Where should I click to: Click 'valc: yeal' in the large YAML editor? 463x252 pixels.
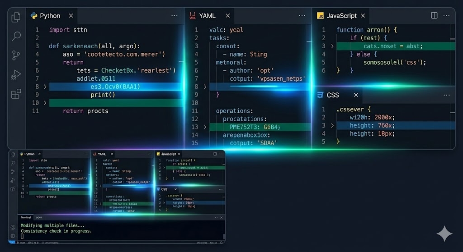226,30
